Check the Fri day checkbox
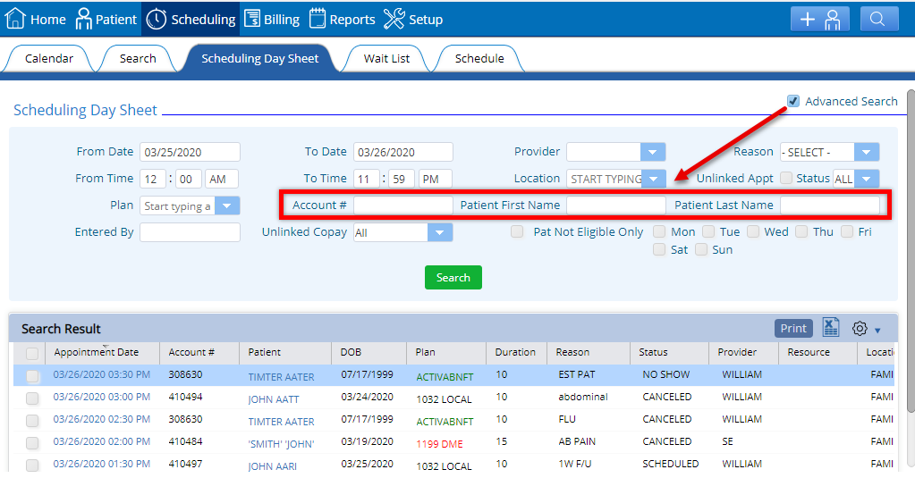This screenshot has height=478, width=915. (x=847, y=231)
